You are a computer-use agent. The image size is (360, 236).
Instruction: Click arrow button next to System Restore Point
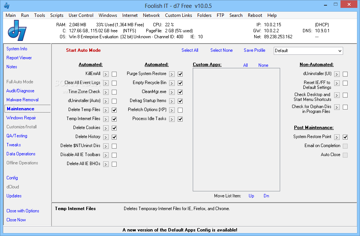point(337,137)
